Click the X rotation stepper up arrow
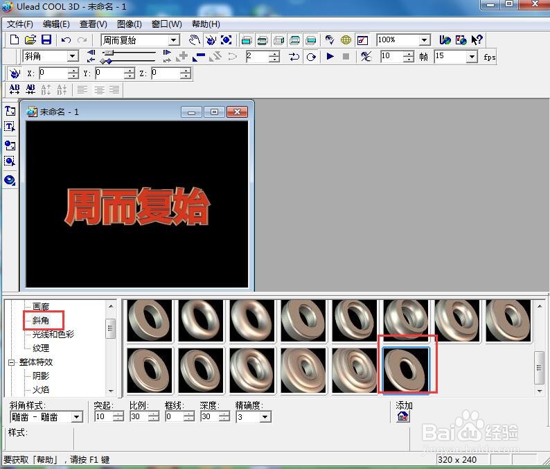This screenshot has width=550, height=469. 73,71
